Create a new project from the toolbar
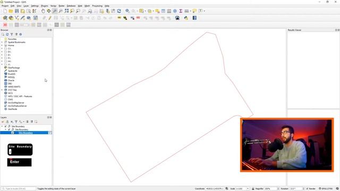The image size is (340, 191). click(x=5, y=11)
